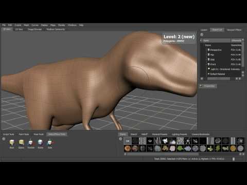The width and height of the screenshot is (247, 185).
Task: Open the Falloff tray tab
Action: (x=145, y=134)
